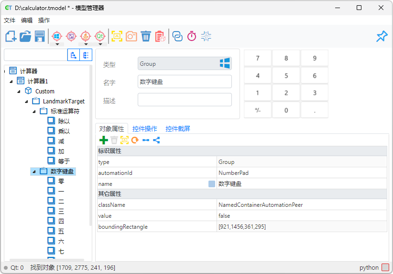
Task: Click the 其它属性 section header
Action: [x=242, y=194]
